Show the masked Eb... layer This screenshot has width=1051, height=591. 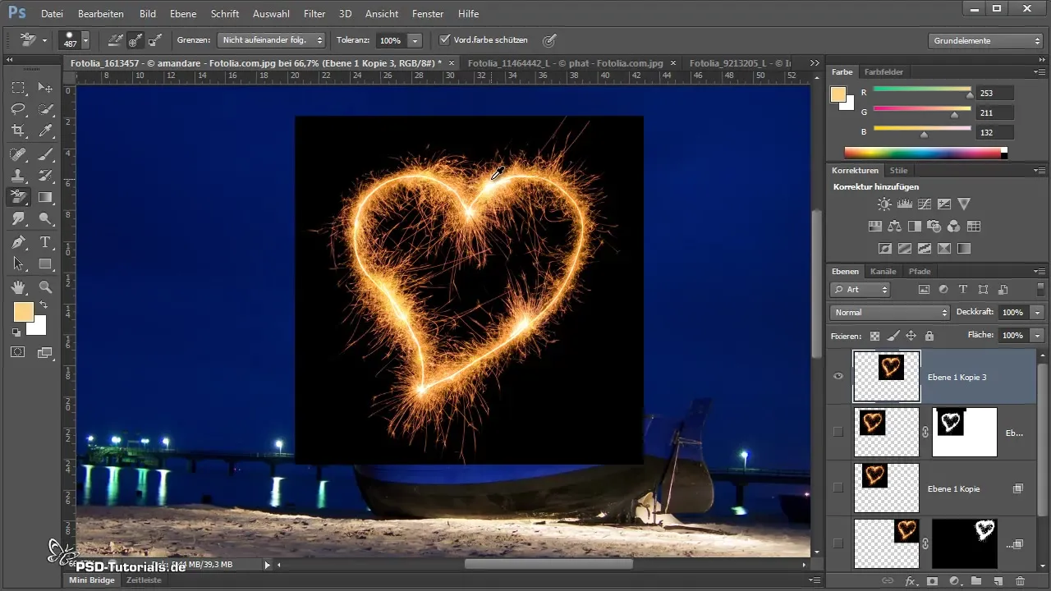(x=838, y=432)
